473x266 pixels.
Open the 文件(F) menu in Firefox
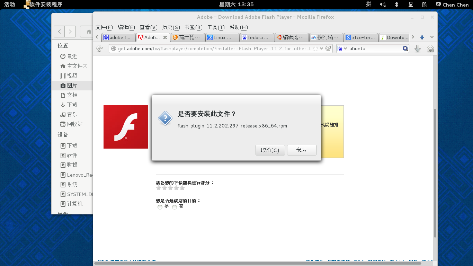(104, 27)
